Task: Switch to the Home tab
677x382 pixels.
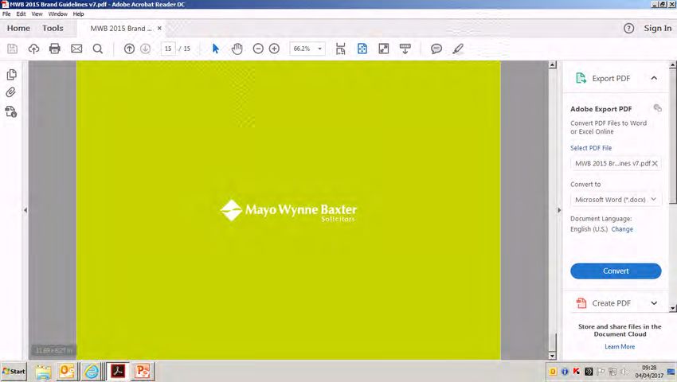Action: pos(18,28)
